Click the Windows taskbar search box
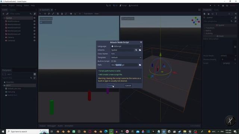 coord(27,131)
